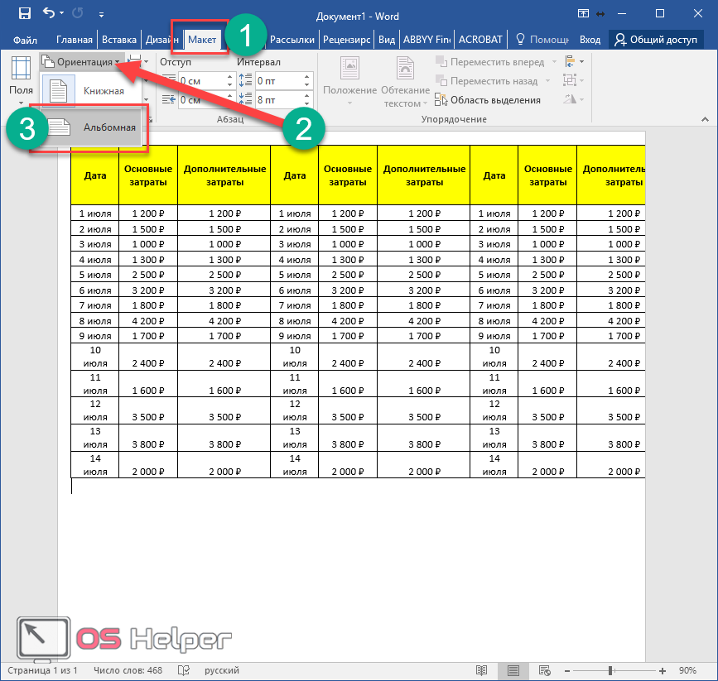Open Customize Quick Access Toolbar dropdown

click(x=101, y=14)
